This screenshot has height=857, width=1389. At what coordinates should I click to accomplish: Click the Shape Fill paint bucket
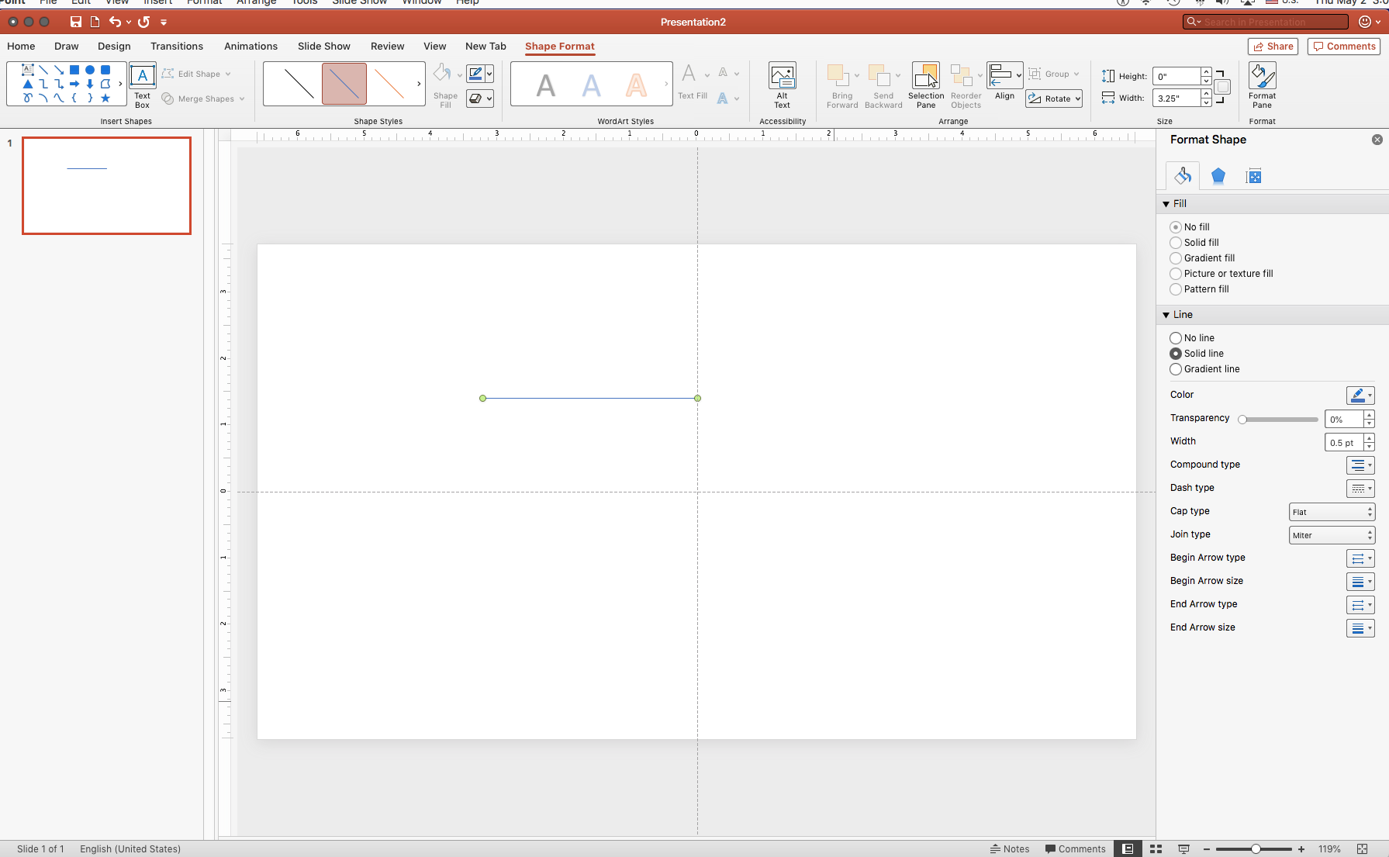coord(442,74)
